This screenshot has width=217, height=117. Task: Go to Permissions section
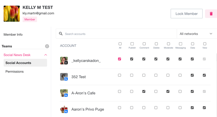pyautogui.click(x=15, y=72)
